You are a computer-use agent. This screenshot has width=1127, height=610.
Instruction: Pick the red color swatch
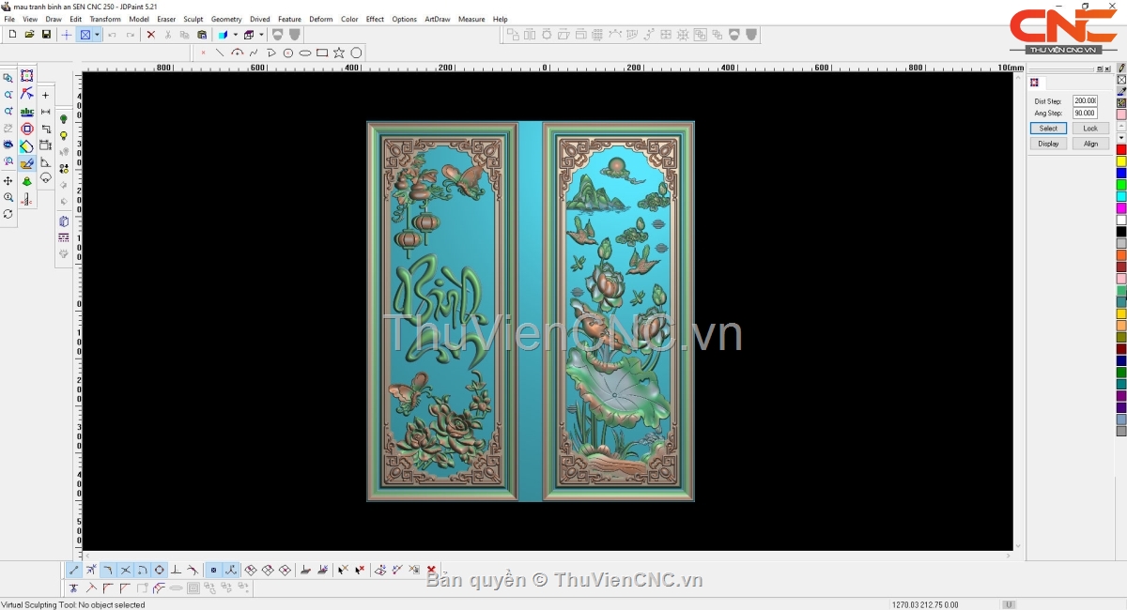pyautogui.click(x=1120, y=150)
